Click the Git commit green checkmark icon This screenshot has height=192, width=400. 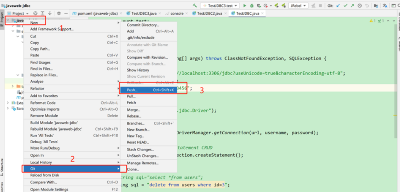[345, 5]
